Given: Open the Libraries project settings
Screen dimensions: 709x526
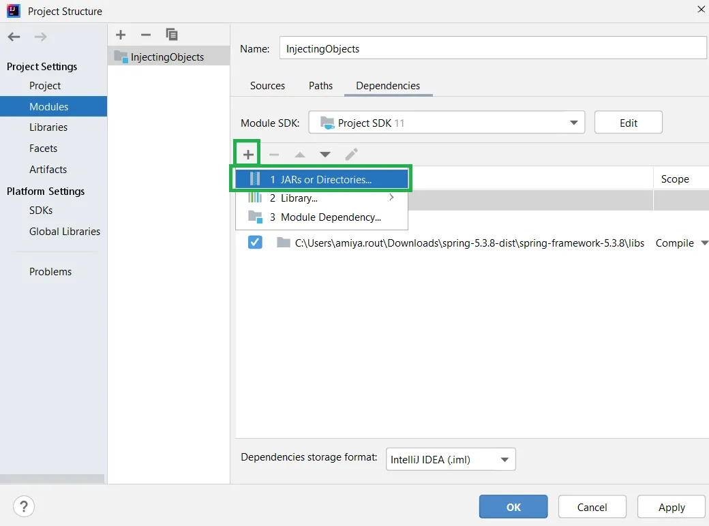Looking at the screenshot, I should click(x=48, y=127).
